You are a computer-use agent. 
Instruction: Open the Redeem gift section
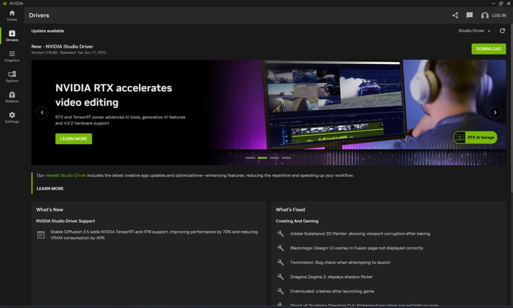pos(12,97)
